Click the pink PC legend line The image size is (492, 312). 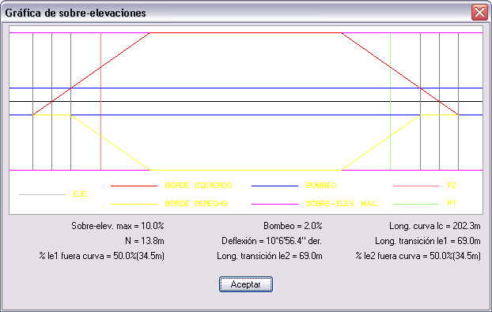(x=416, y=186)
